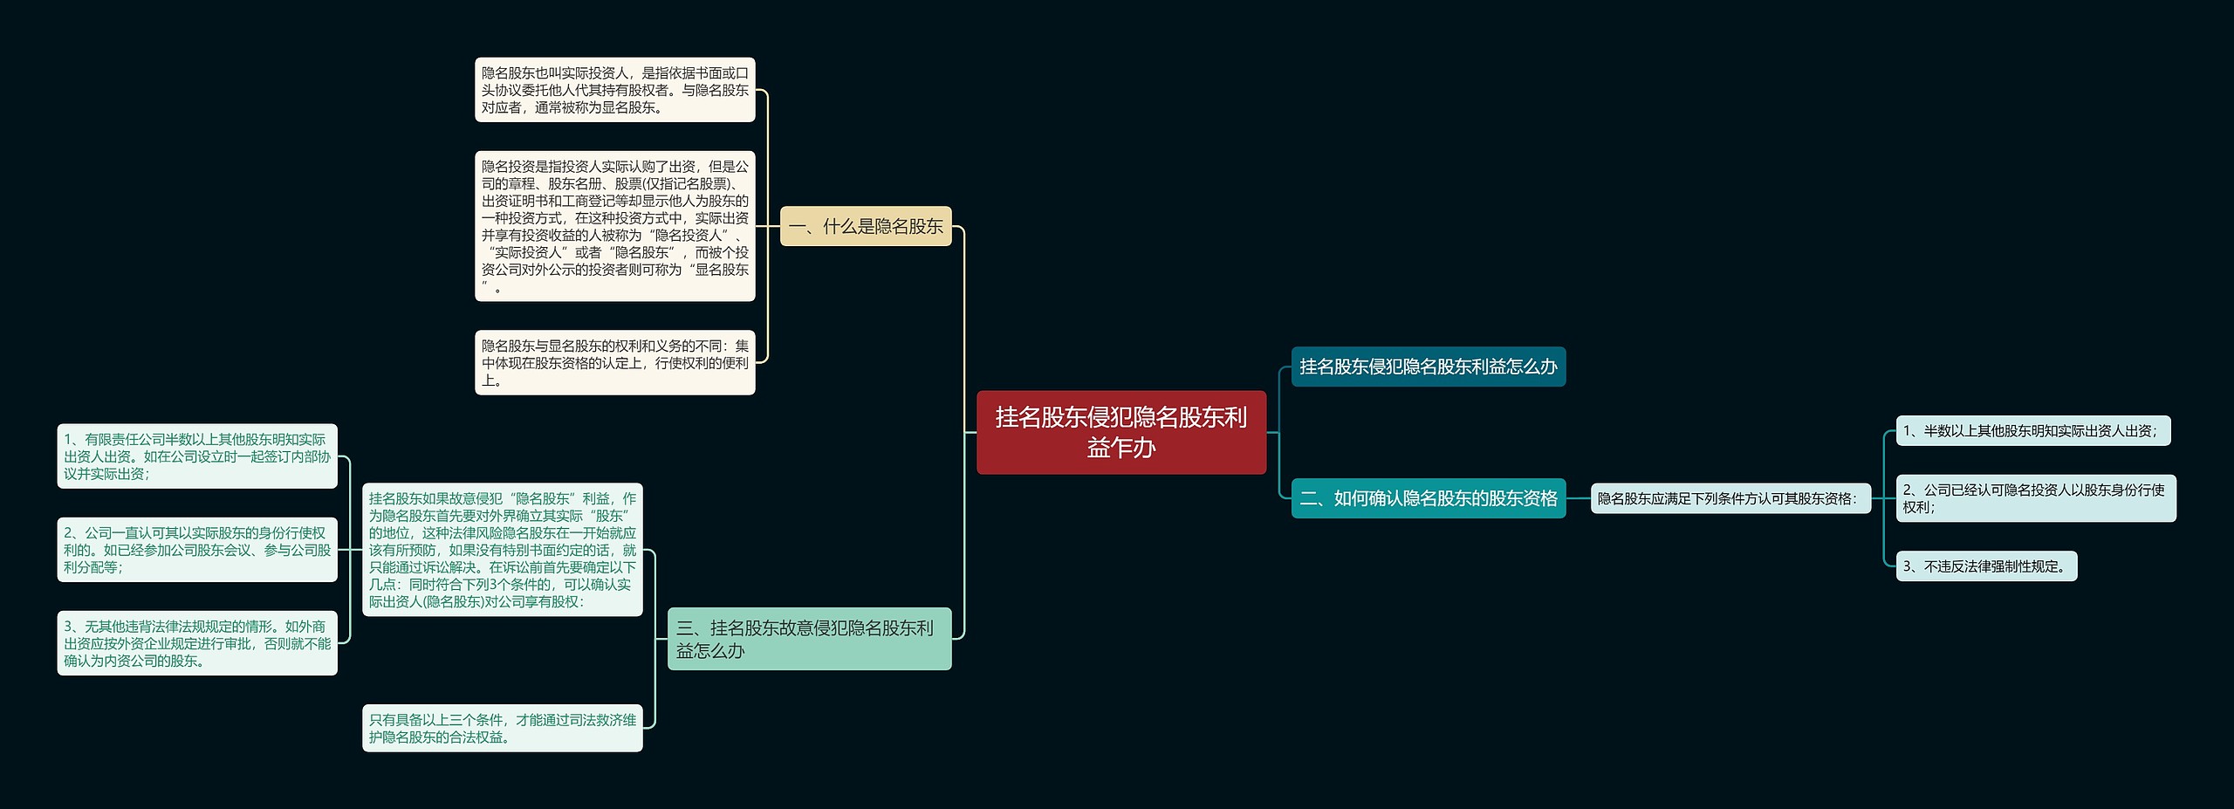Viewport: 2234px width, 809px height.
Task: Select the paragraph starting 挂名股东如果故意侵犯
Action: pyautogui.click(x=502, y=550)
